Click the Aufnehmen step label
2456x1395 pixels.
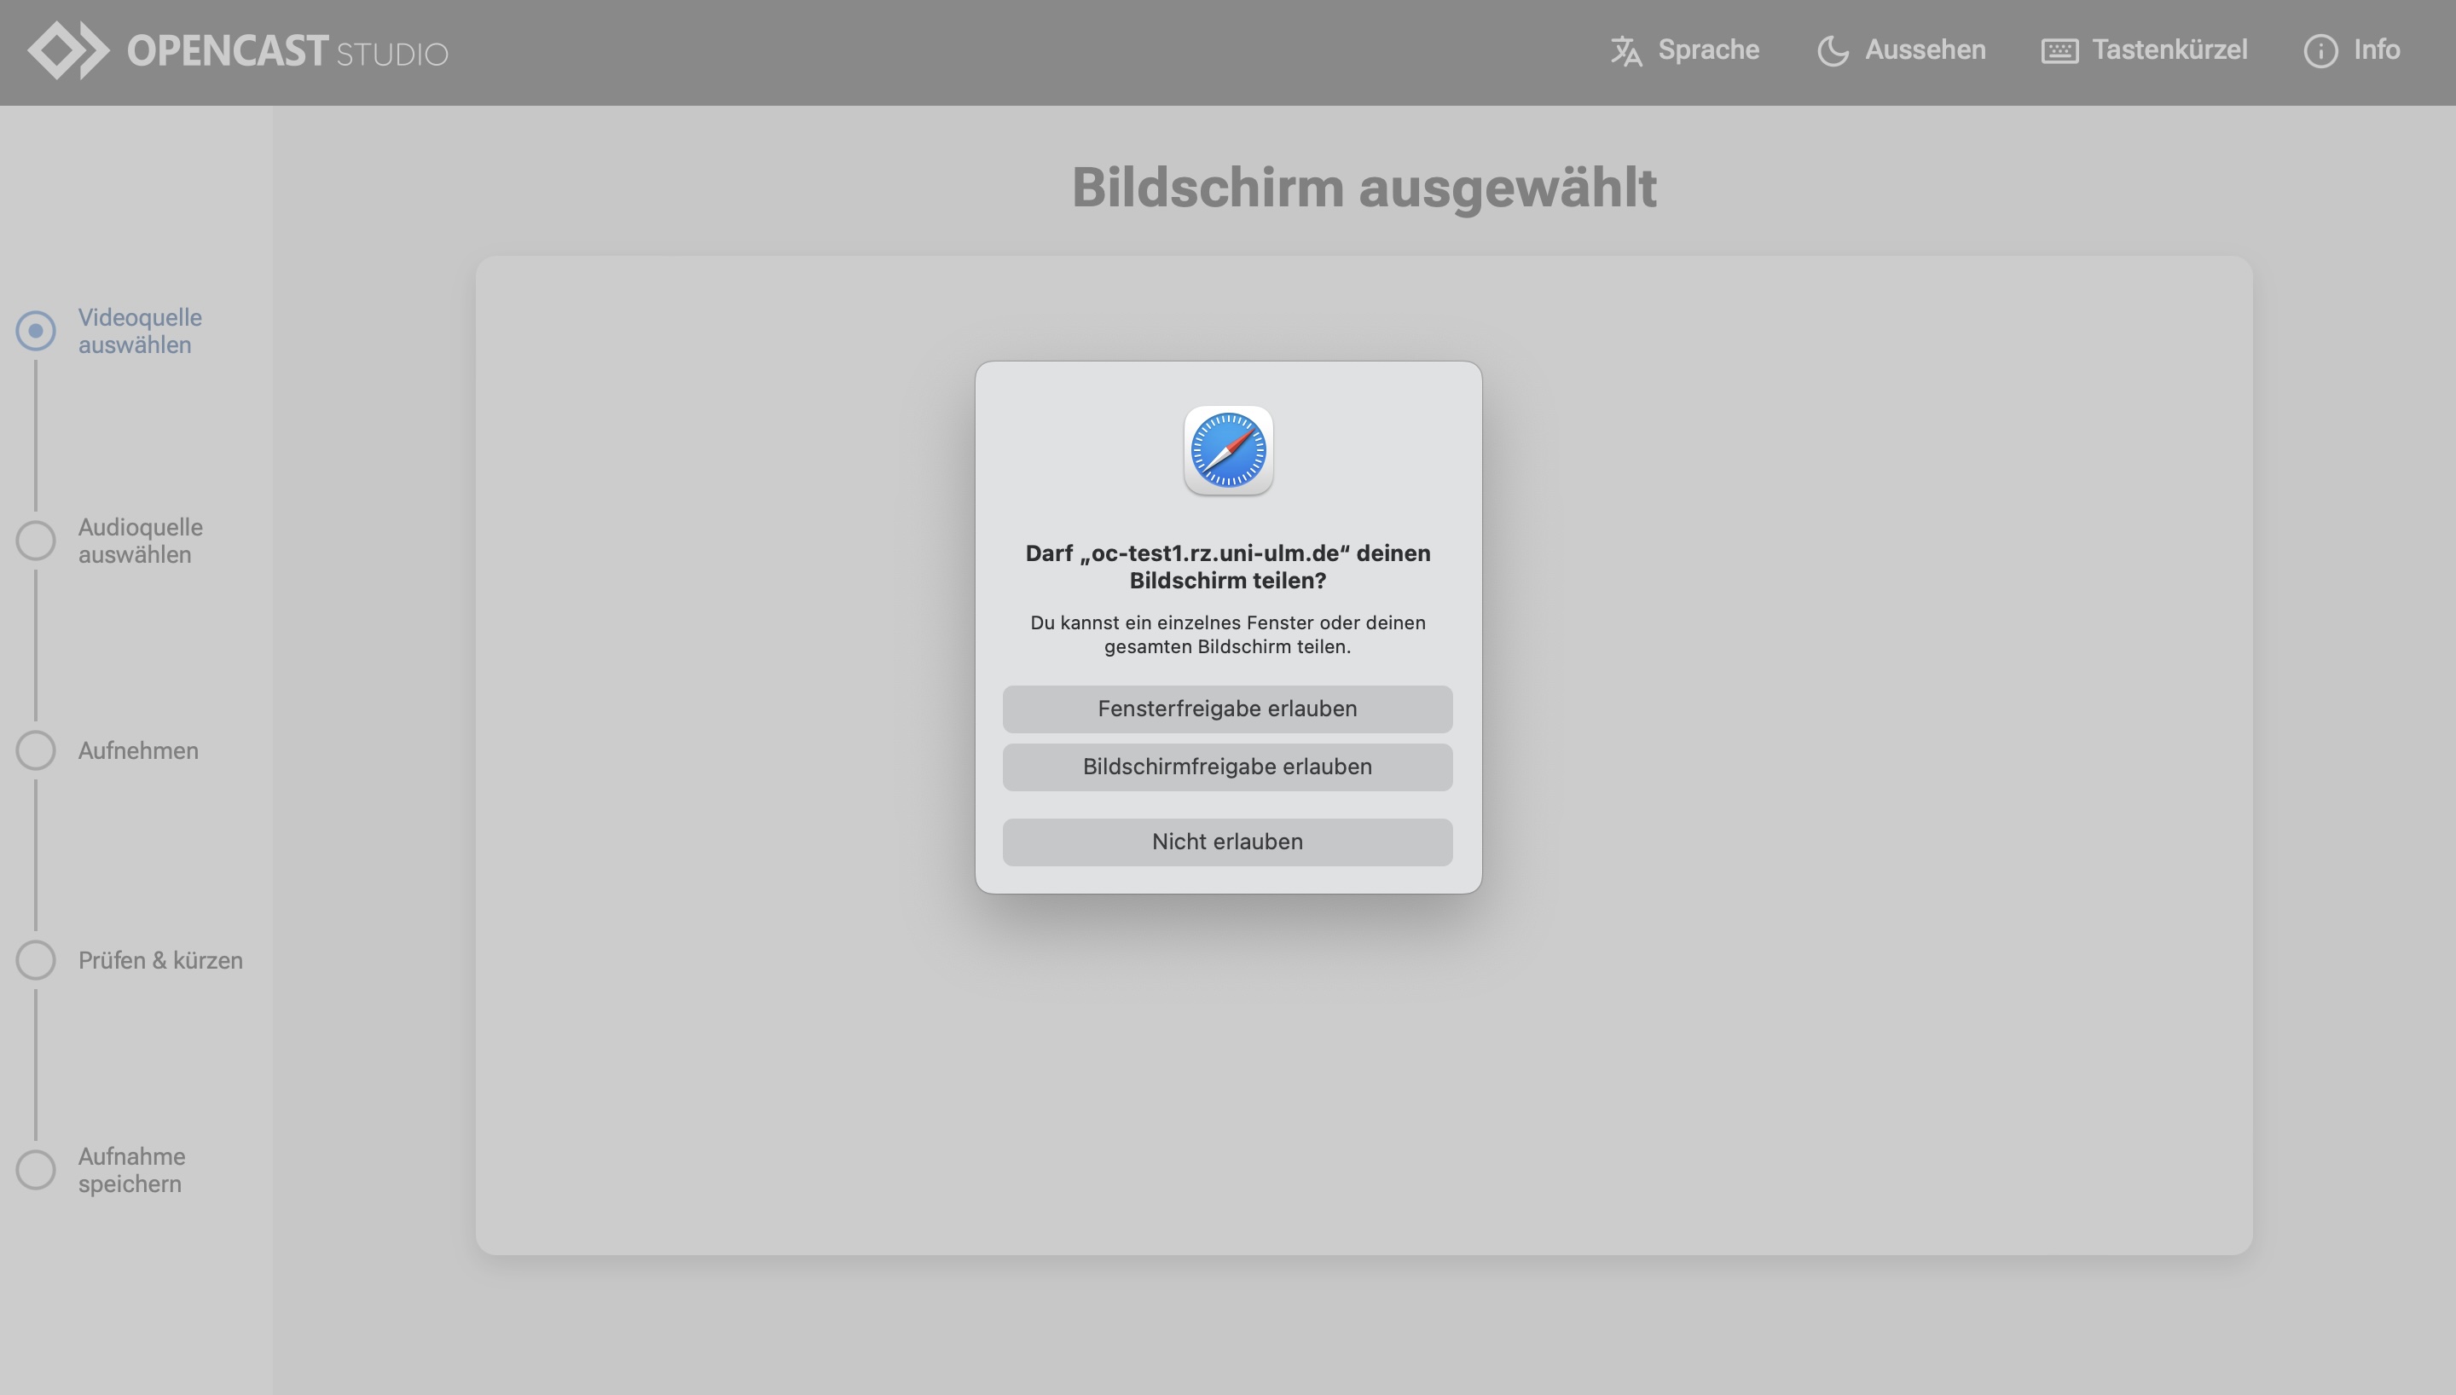(139, 750)
